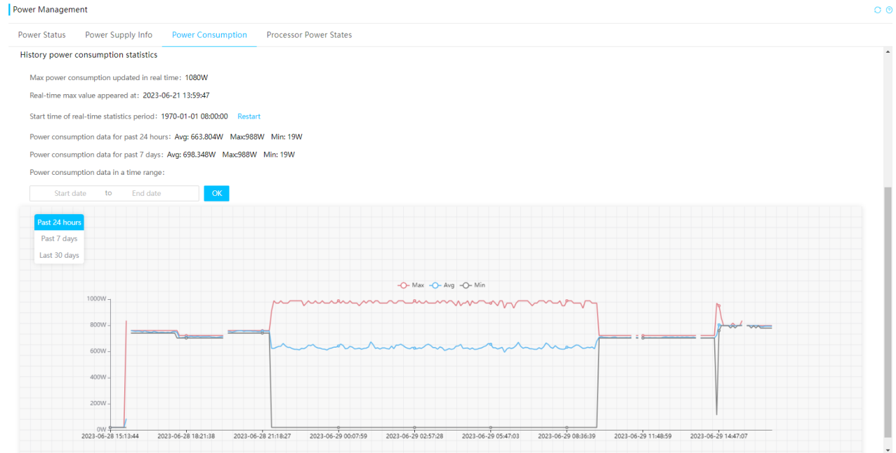The image size is (896, 453).
Task: Confirm time range with OK button
Action: (x=216, y=193)
